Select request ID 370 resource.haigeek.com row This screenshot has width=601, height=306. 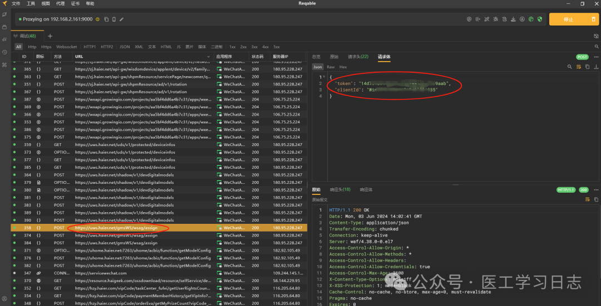[x=159, y=281]
